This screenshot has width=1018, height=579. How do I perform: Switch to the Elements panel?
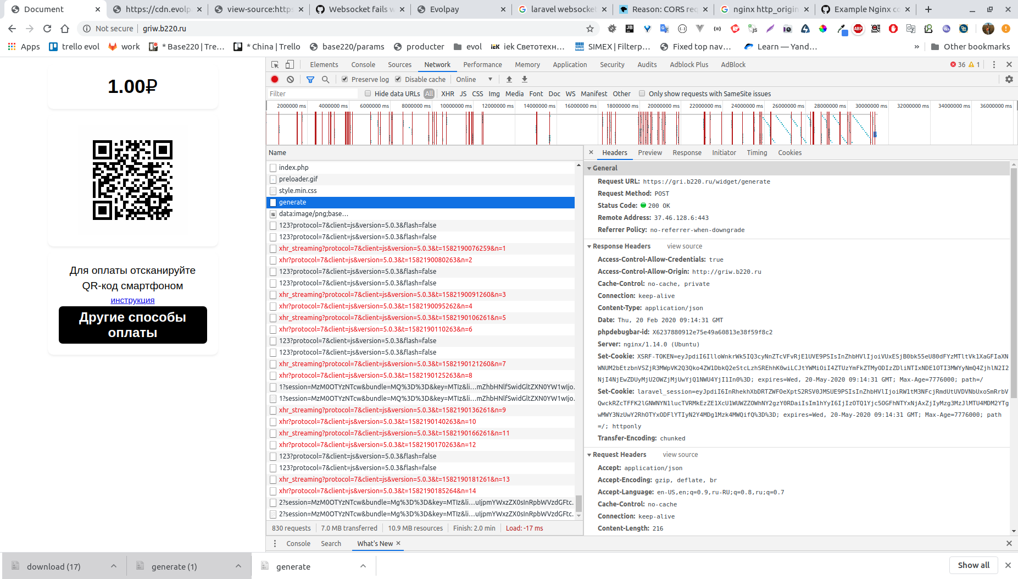[324, 64]
